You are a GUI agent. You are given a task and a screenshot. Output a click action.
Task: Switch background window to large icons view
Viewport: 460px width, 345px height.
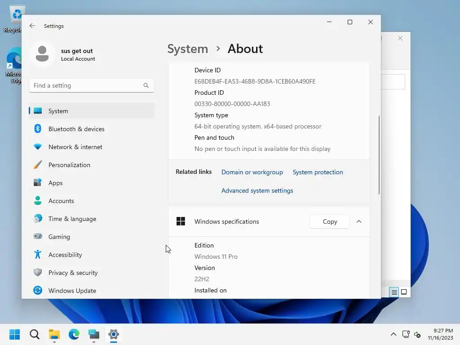click(404, 292)
